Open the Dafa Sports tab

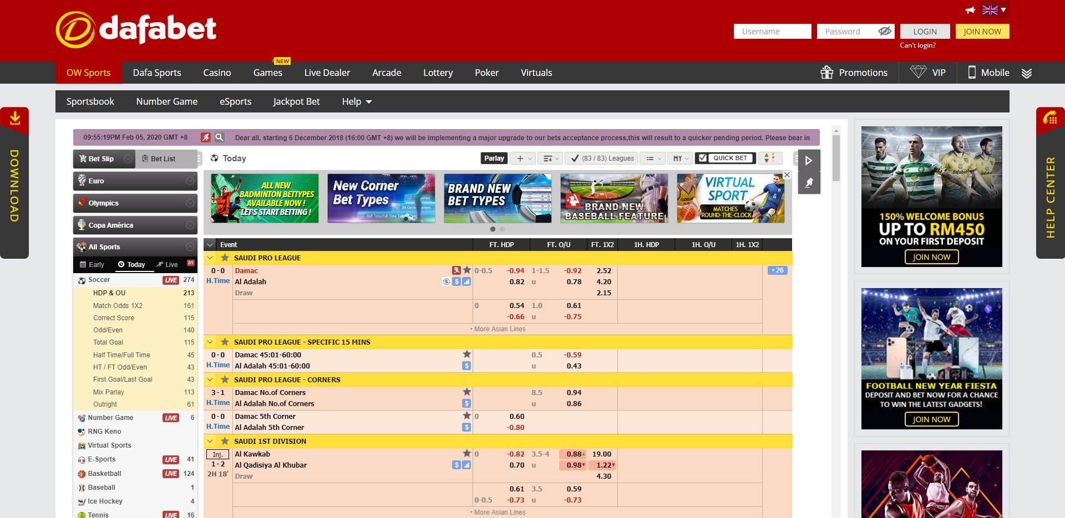pos(157,73)
